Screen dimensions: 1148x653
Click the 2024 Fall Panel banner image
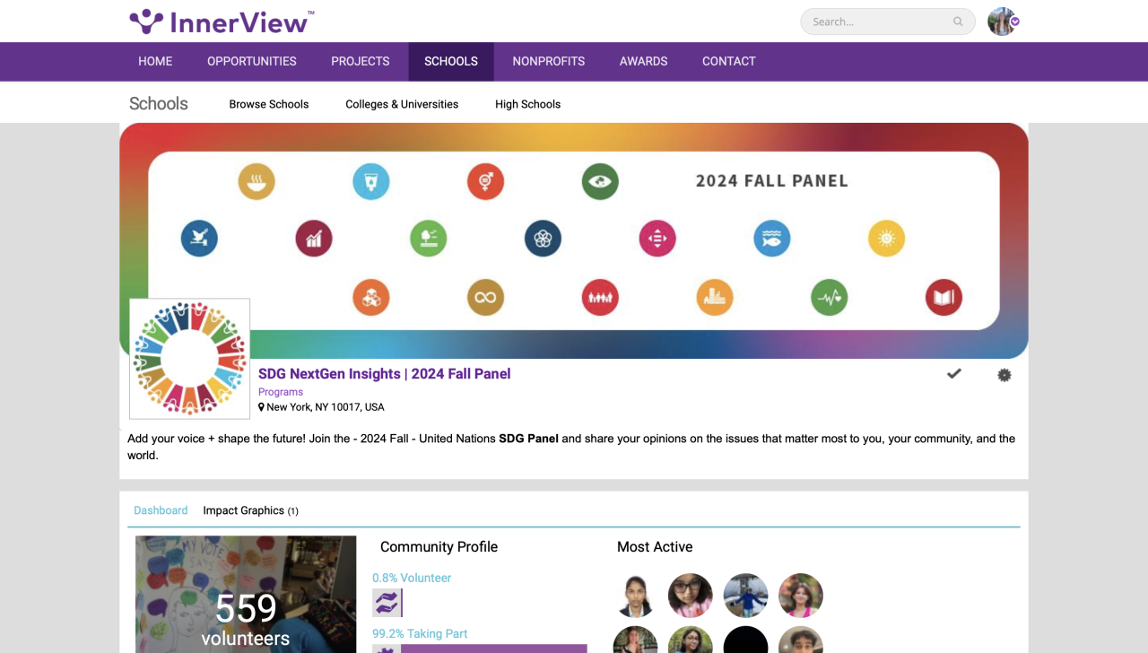coord(574,240)
